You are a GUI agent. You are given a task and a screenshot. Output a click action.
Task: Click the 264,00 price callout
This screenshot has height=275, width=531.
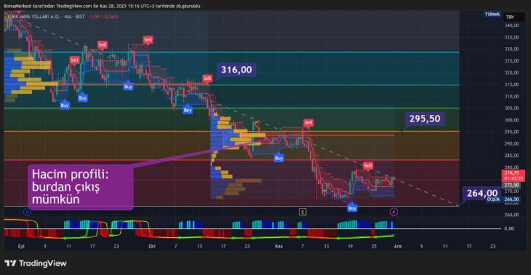click(482, 193)
